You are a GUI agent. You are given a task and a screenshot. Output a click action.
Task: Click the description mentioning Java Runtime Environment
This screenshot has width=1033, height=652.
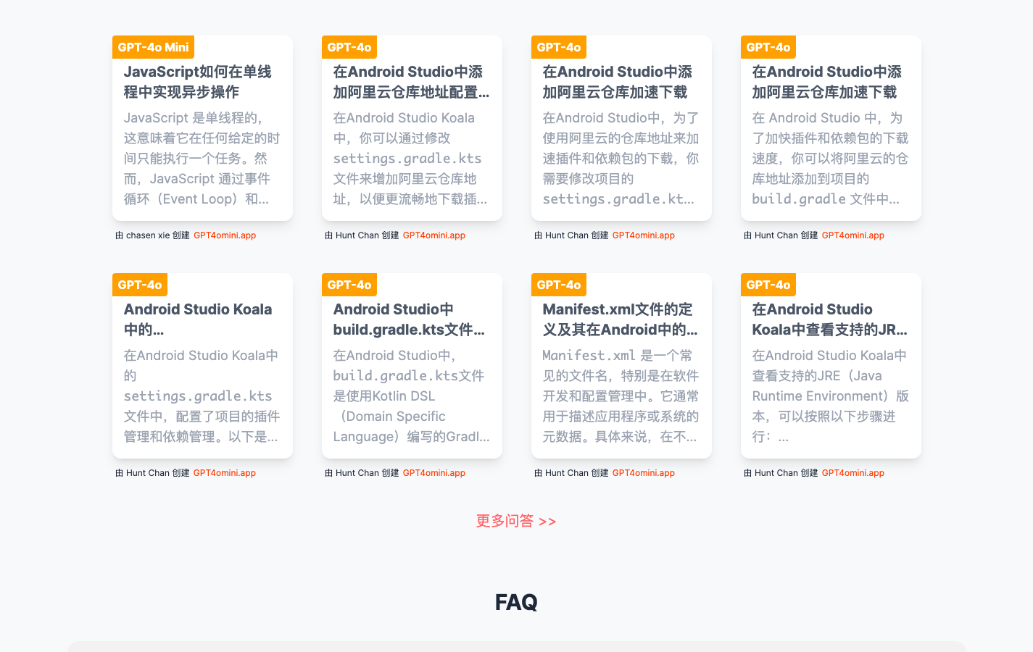click(830, 396)
